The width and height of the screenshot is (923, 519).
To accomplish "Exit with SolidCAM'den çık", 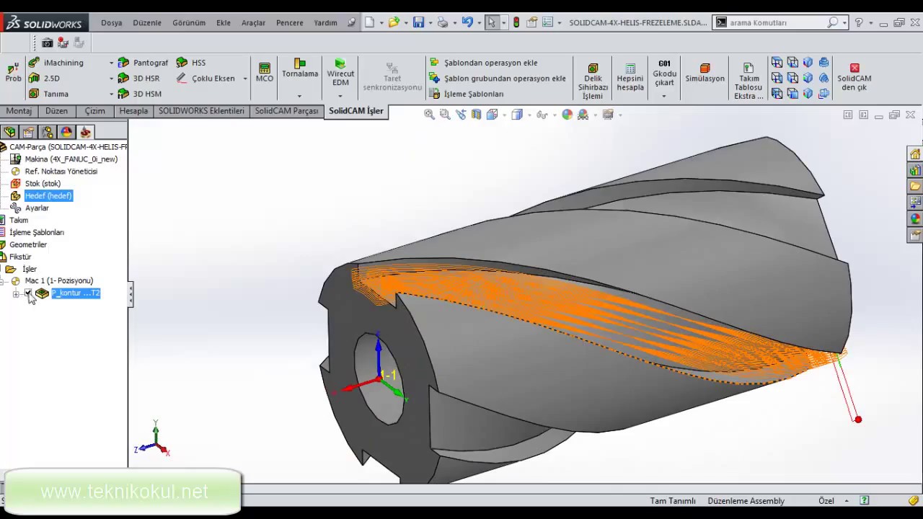I will [854, 77].
